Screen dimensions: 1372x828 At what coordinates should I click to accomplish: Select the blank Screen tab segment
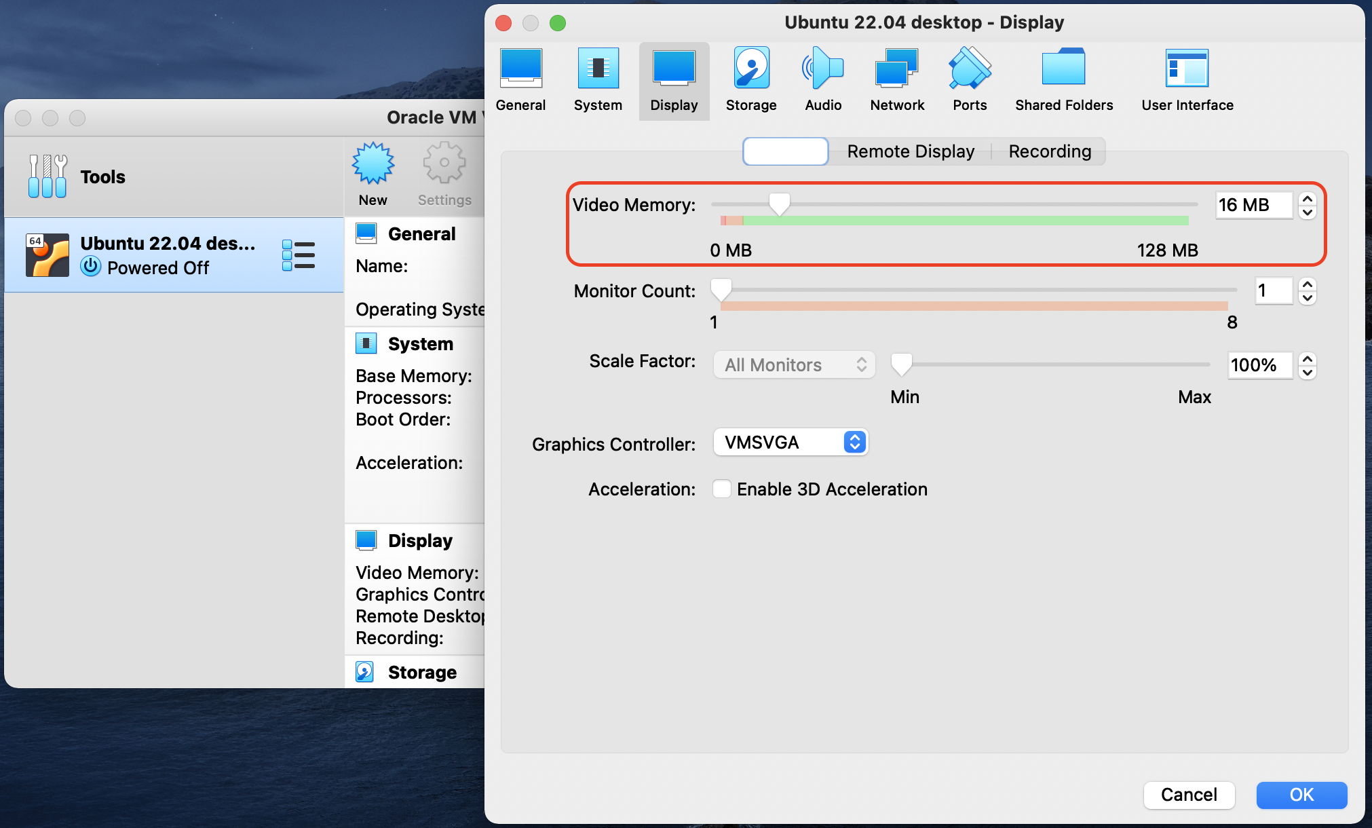[x=786, y=151]
